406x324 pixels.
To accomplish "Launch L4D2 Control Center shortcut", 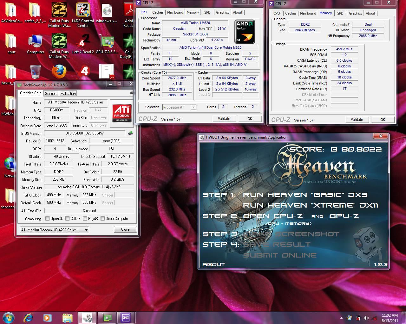I will (83, 15).
